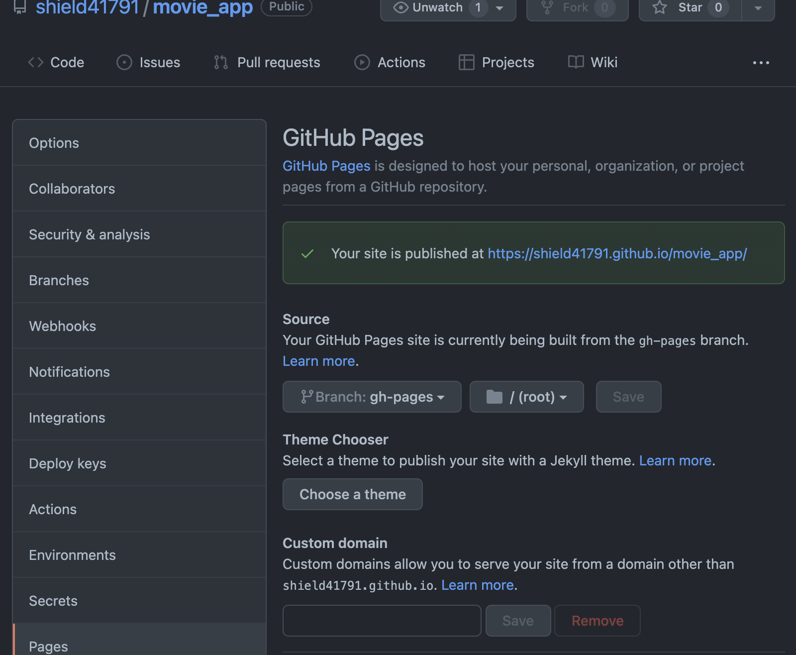Screen dimensions: 796x655
Task: Open the Wiki tab
Action: point(593,62)
